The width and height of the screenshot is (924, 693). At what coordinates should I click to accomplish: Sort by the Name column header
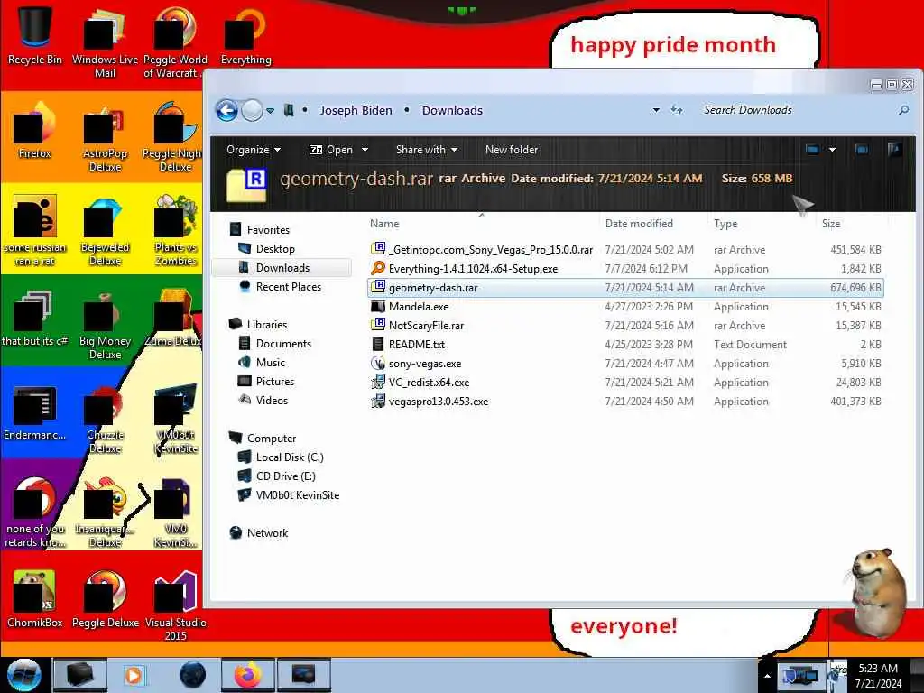(x=384, y=224)
